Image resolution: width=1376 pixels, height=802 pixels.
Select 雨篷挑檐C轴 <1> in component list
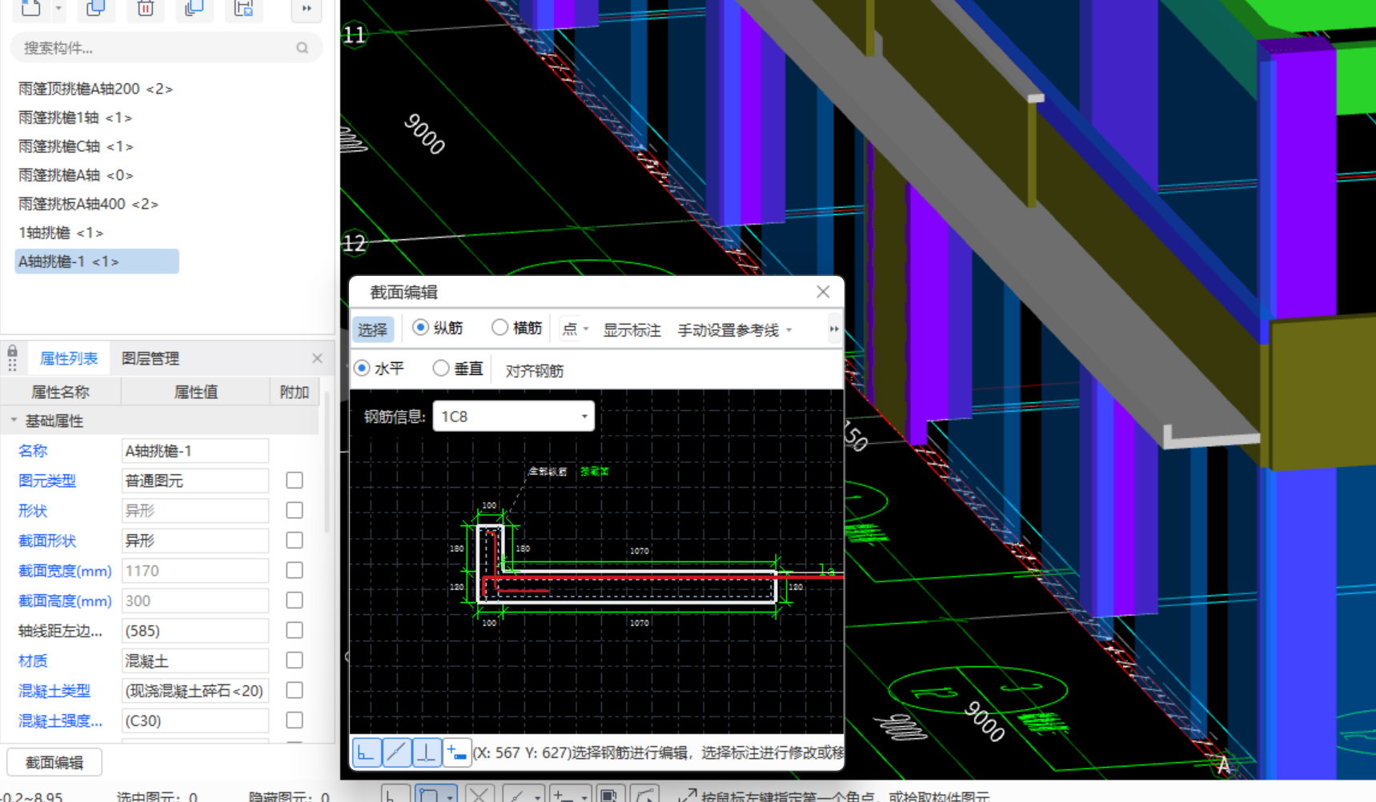point(75,146)
